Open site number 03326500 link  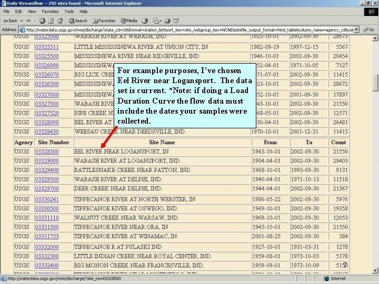click(47, 84)
